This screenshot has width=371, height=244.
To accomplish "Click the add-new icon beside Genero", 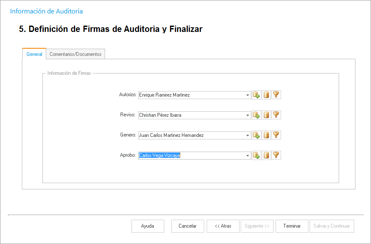I will tap(256, 135).
